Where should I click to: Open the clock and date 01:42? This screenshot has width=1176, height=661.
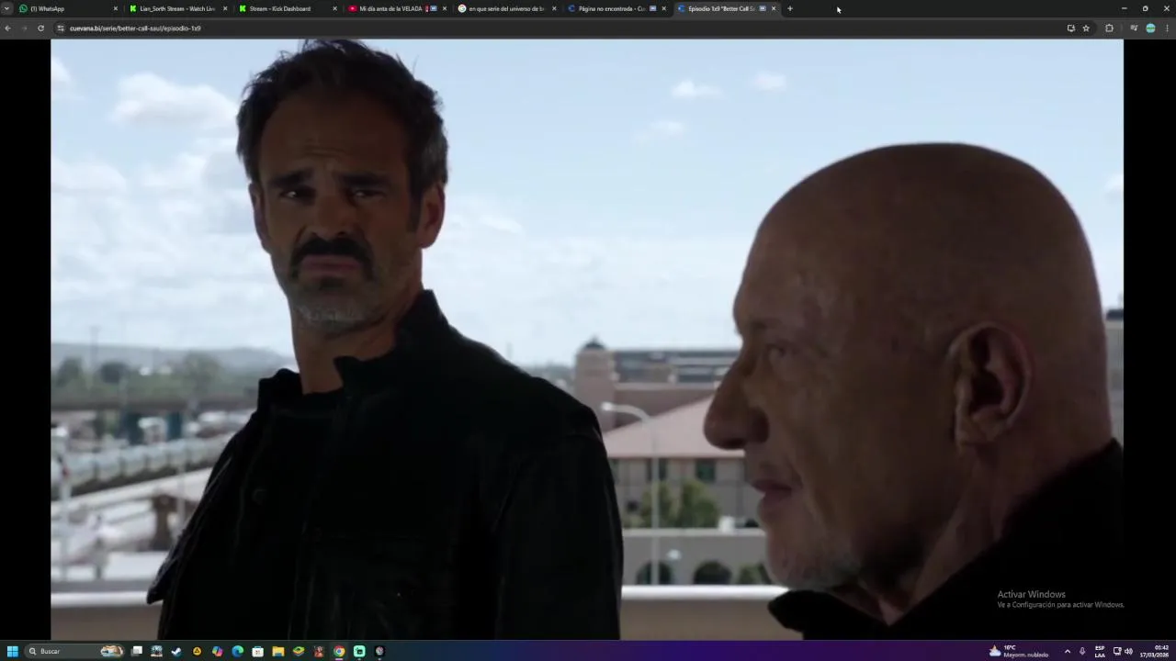(1155, 651)
